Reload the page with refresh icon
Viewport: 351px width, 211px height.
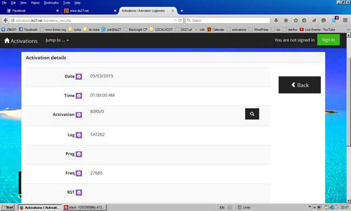point(180,20)
